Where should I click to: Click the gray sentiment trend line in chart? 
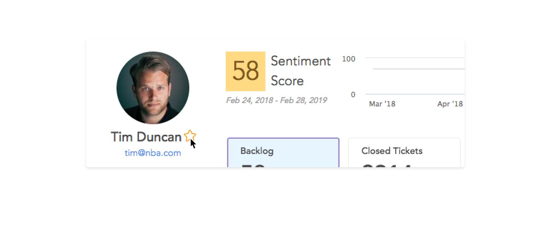pos(419,69)
